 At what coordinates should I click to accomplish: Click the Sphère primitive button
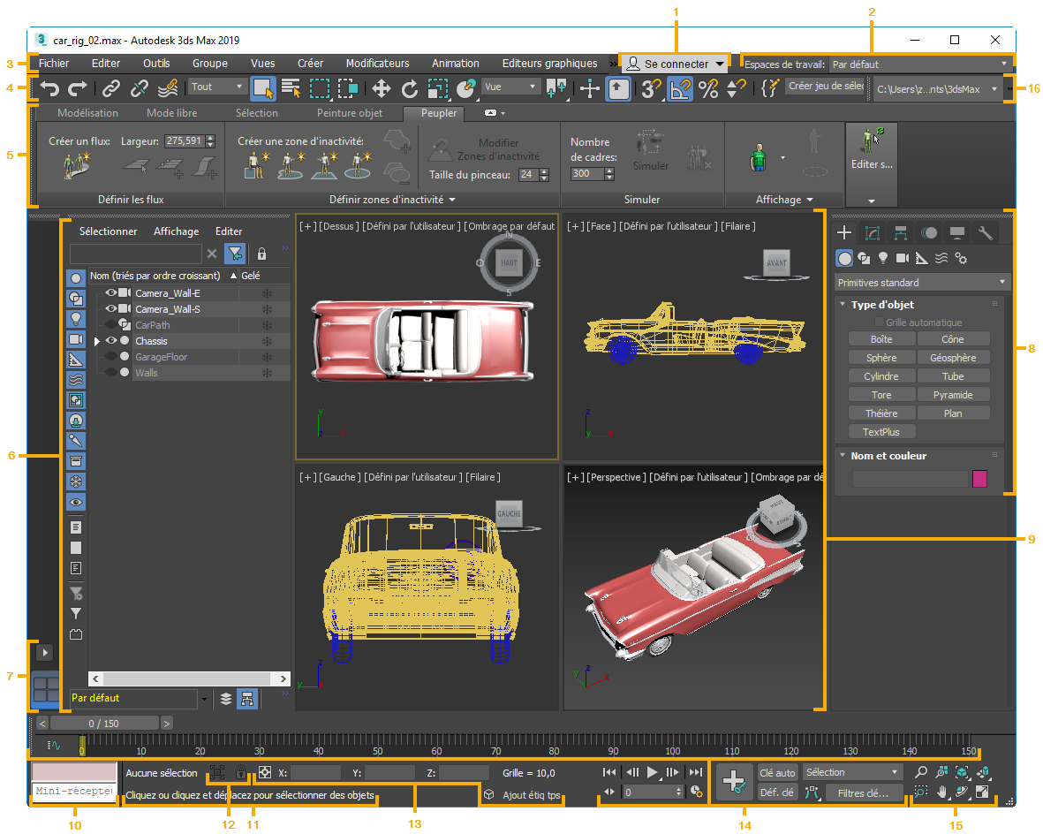pos(881,358)
